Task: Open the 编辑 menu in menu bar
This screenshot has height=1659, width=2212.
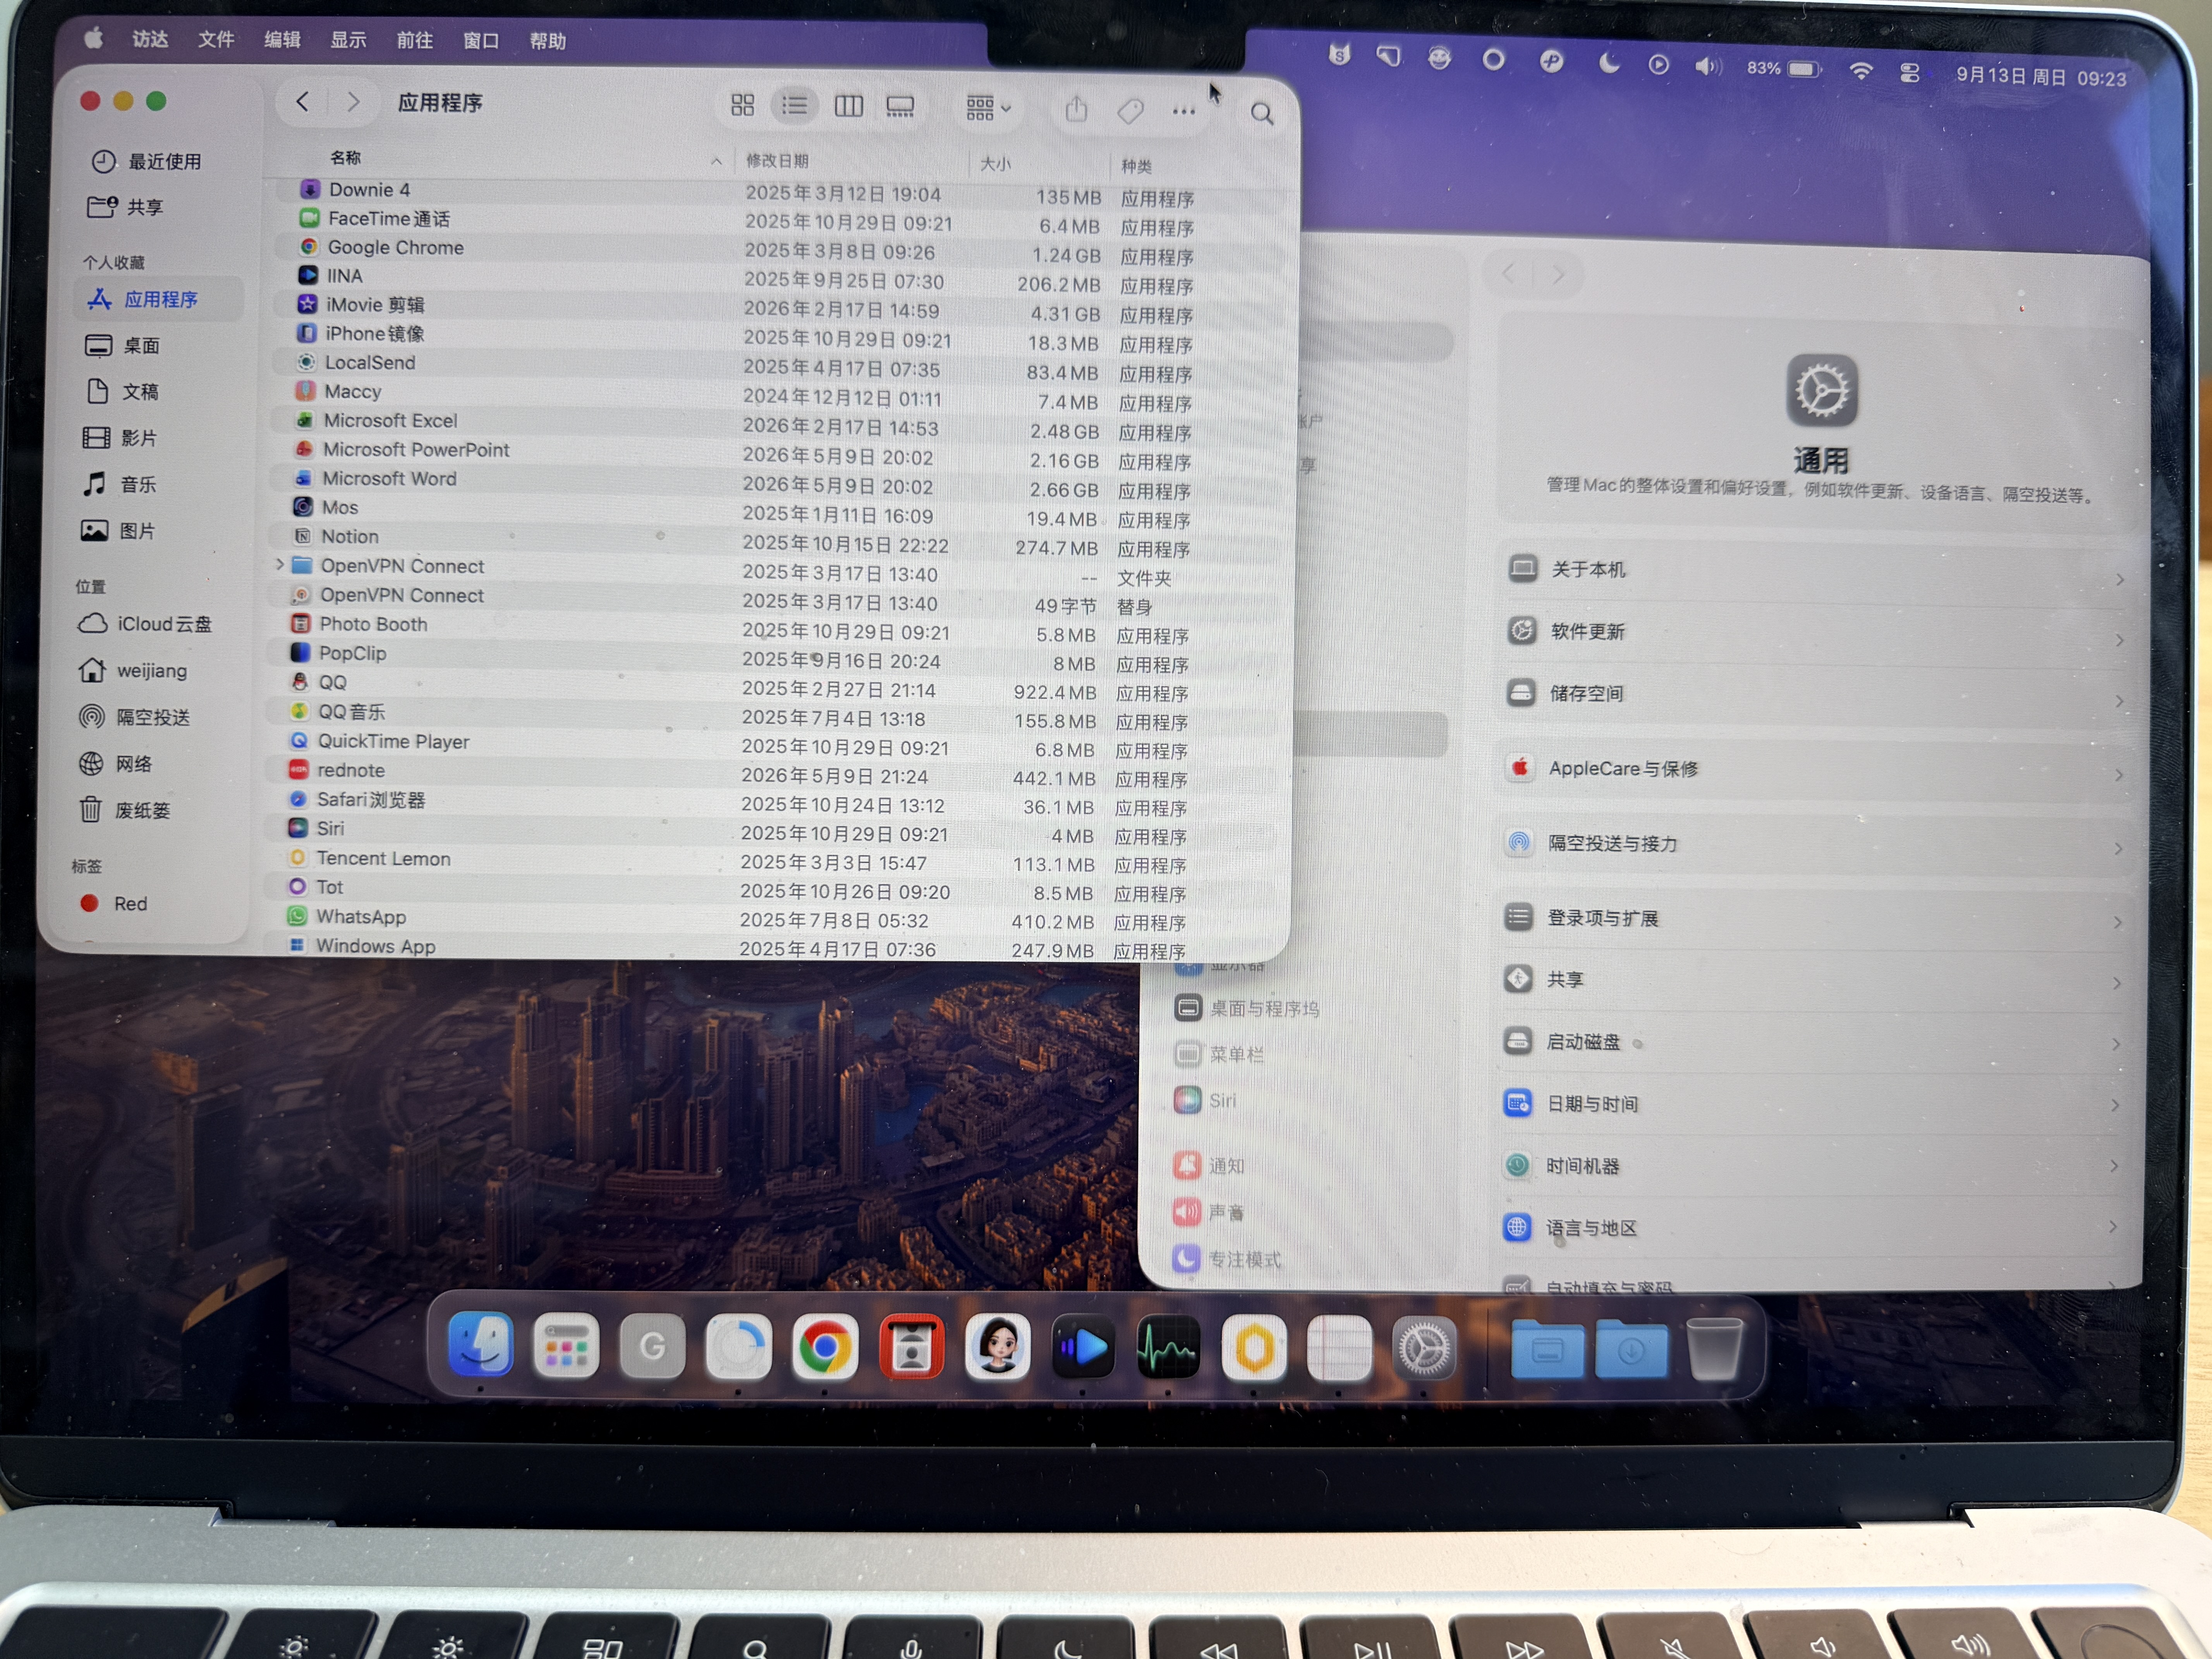Action: [x=282, y=39]
